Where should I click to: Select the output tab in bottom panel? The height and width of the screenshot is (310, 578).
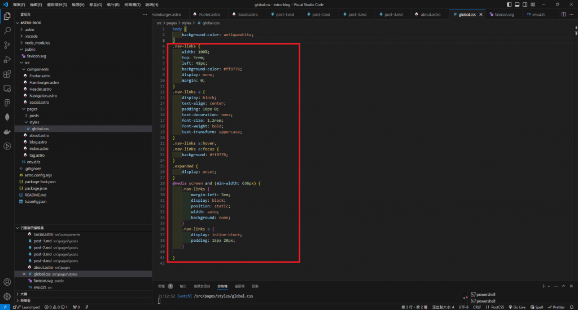tap(183, 286)
